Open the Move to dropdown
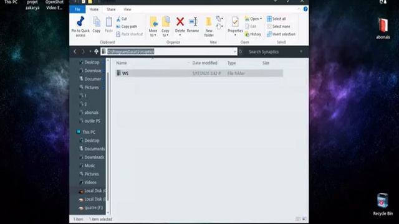The width and height of the screenshot is (399, 224). pyautogui.click(x=153, y=26)
